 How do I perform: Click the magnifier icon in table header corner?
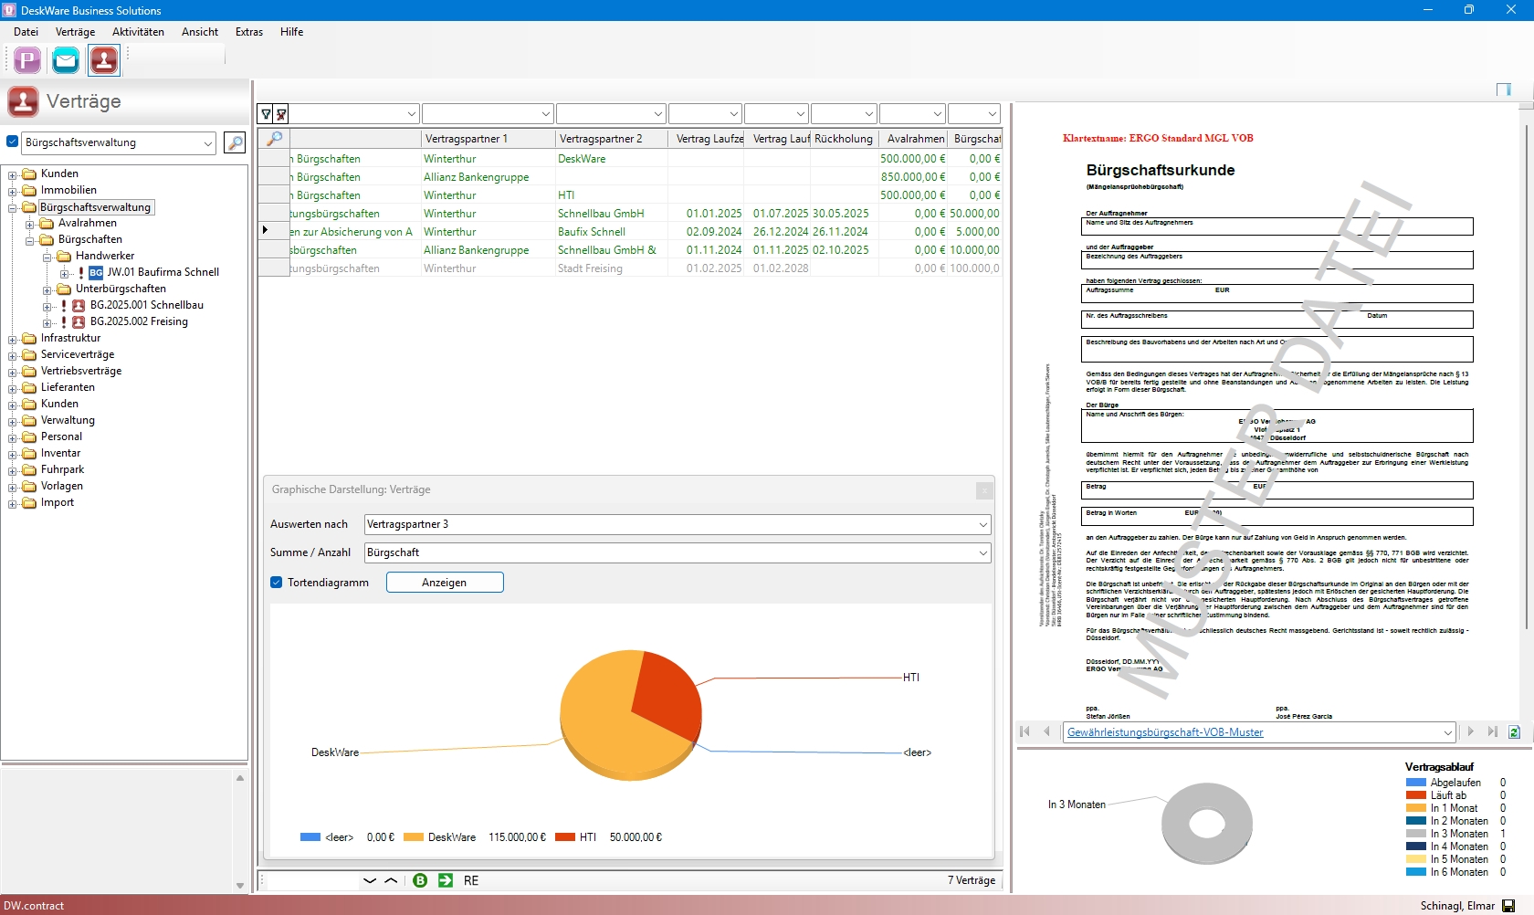tap(273, 139)
